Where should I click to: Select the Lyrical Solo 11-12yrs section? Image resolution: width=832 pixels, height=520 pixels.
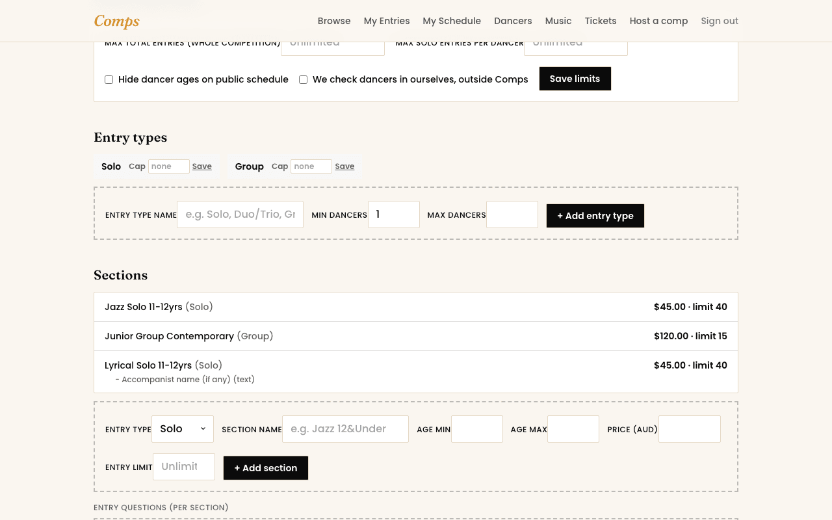point(416,372)
